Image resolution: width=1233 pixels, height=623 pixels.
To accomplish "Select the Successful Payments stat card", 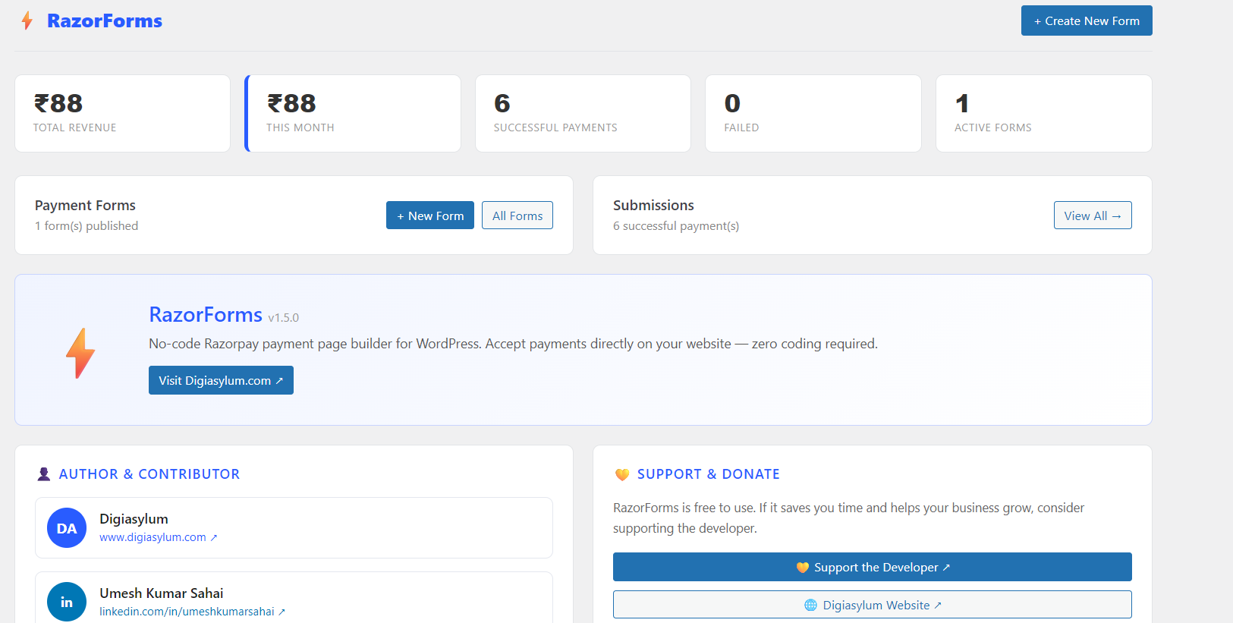I will click(583, 113).
